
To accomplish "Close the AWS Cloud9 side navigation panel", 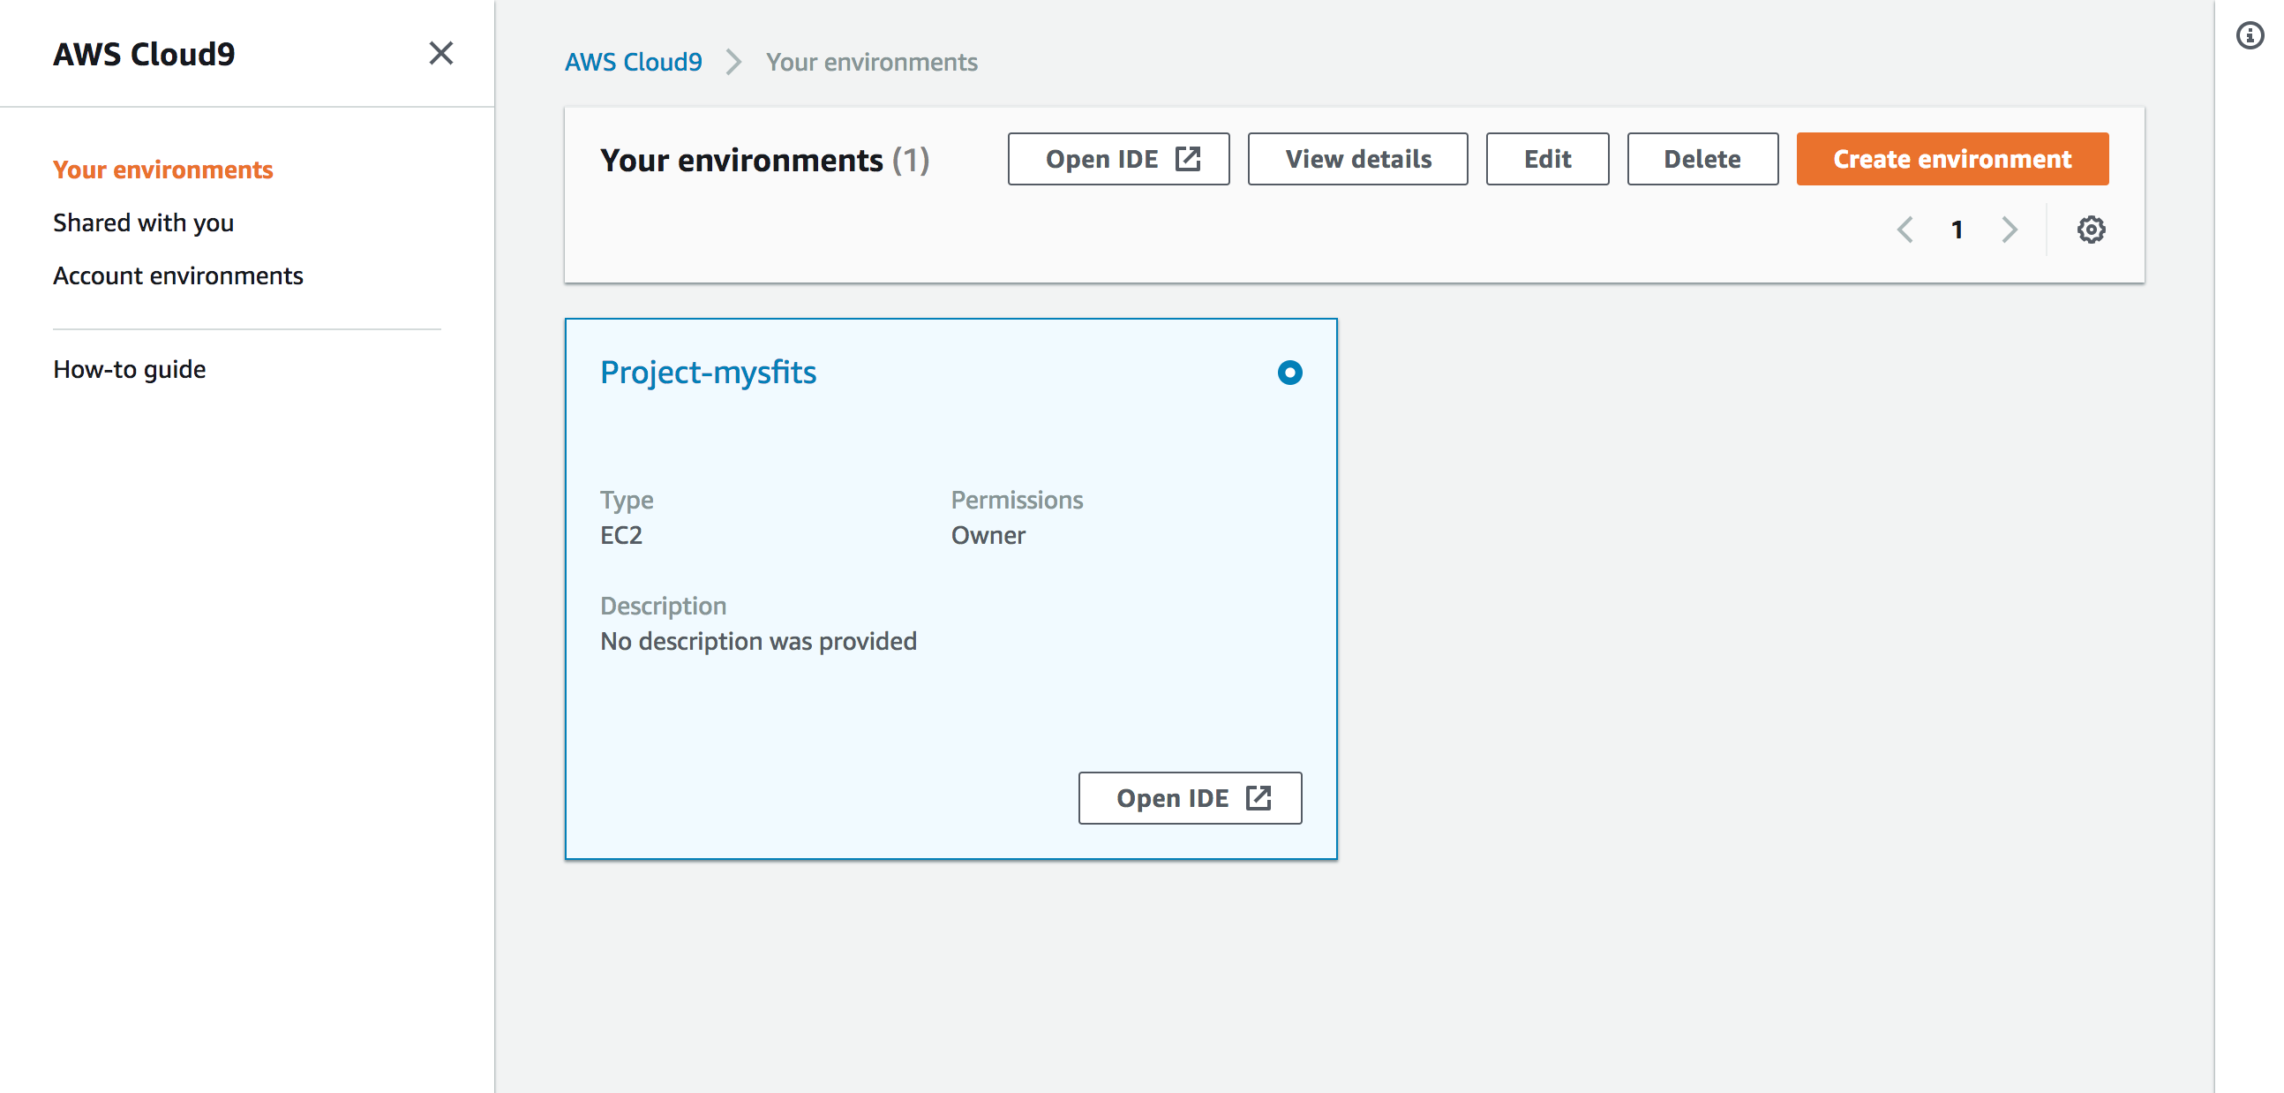I will pyautogui.click(x=440, y=53).
